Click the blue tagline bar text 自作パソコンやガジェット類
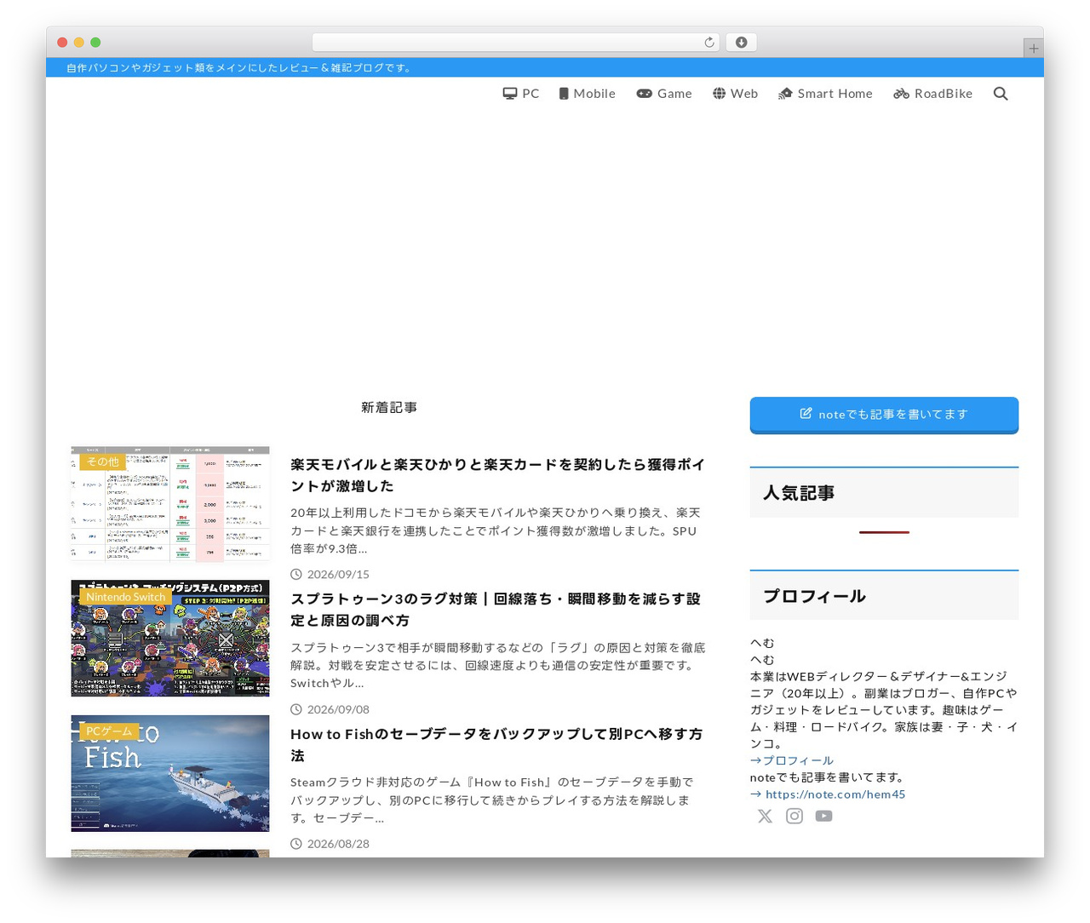Screen dimensions: 1090x923 click(x=240, y=68)
